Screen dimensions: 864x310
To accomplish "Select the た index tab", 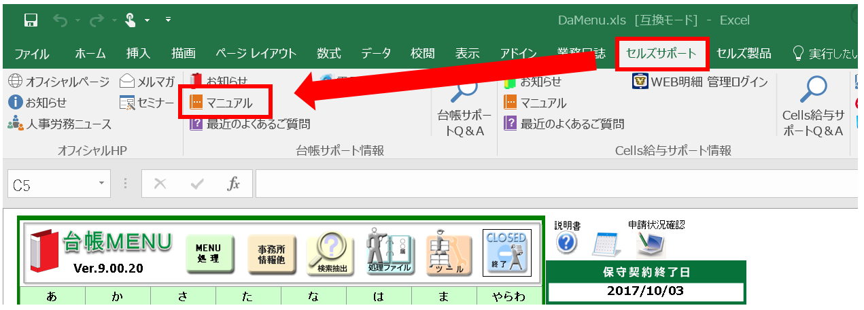I will 248,295.
